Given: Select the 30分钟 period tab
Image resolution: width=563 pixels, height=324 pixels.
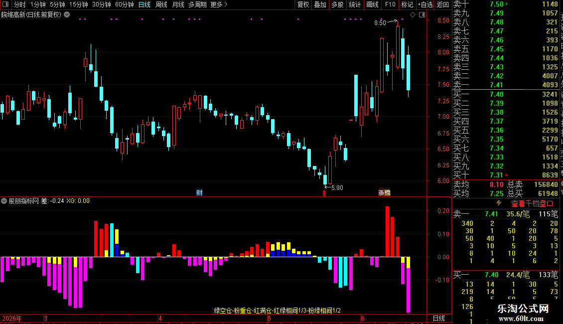Looking at the screenshot, I should tap(102, 4).
